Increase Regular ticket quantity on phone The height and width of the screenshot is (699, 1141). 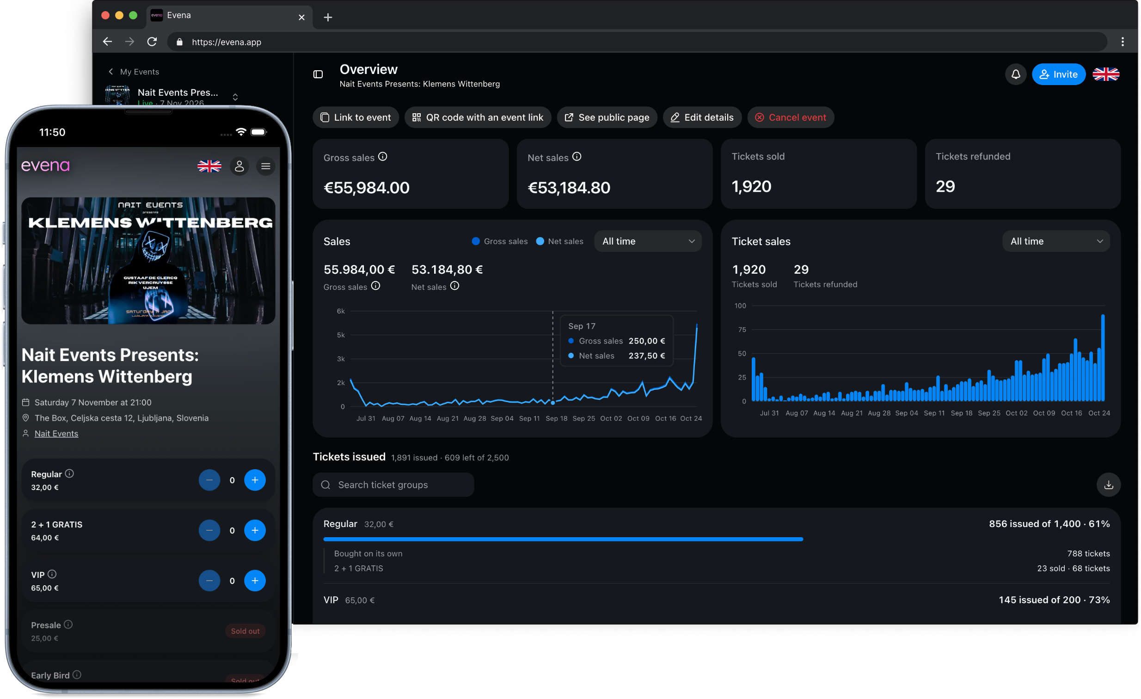point(255,480)
